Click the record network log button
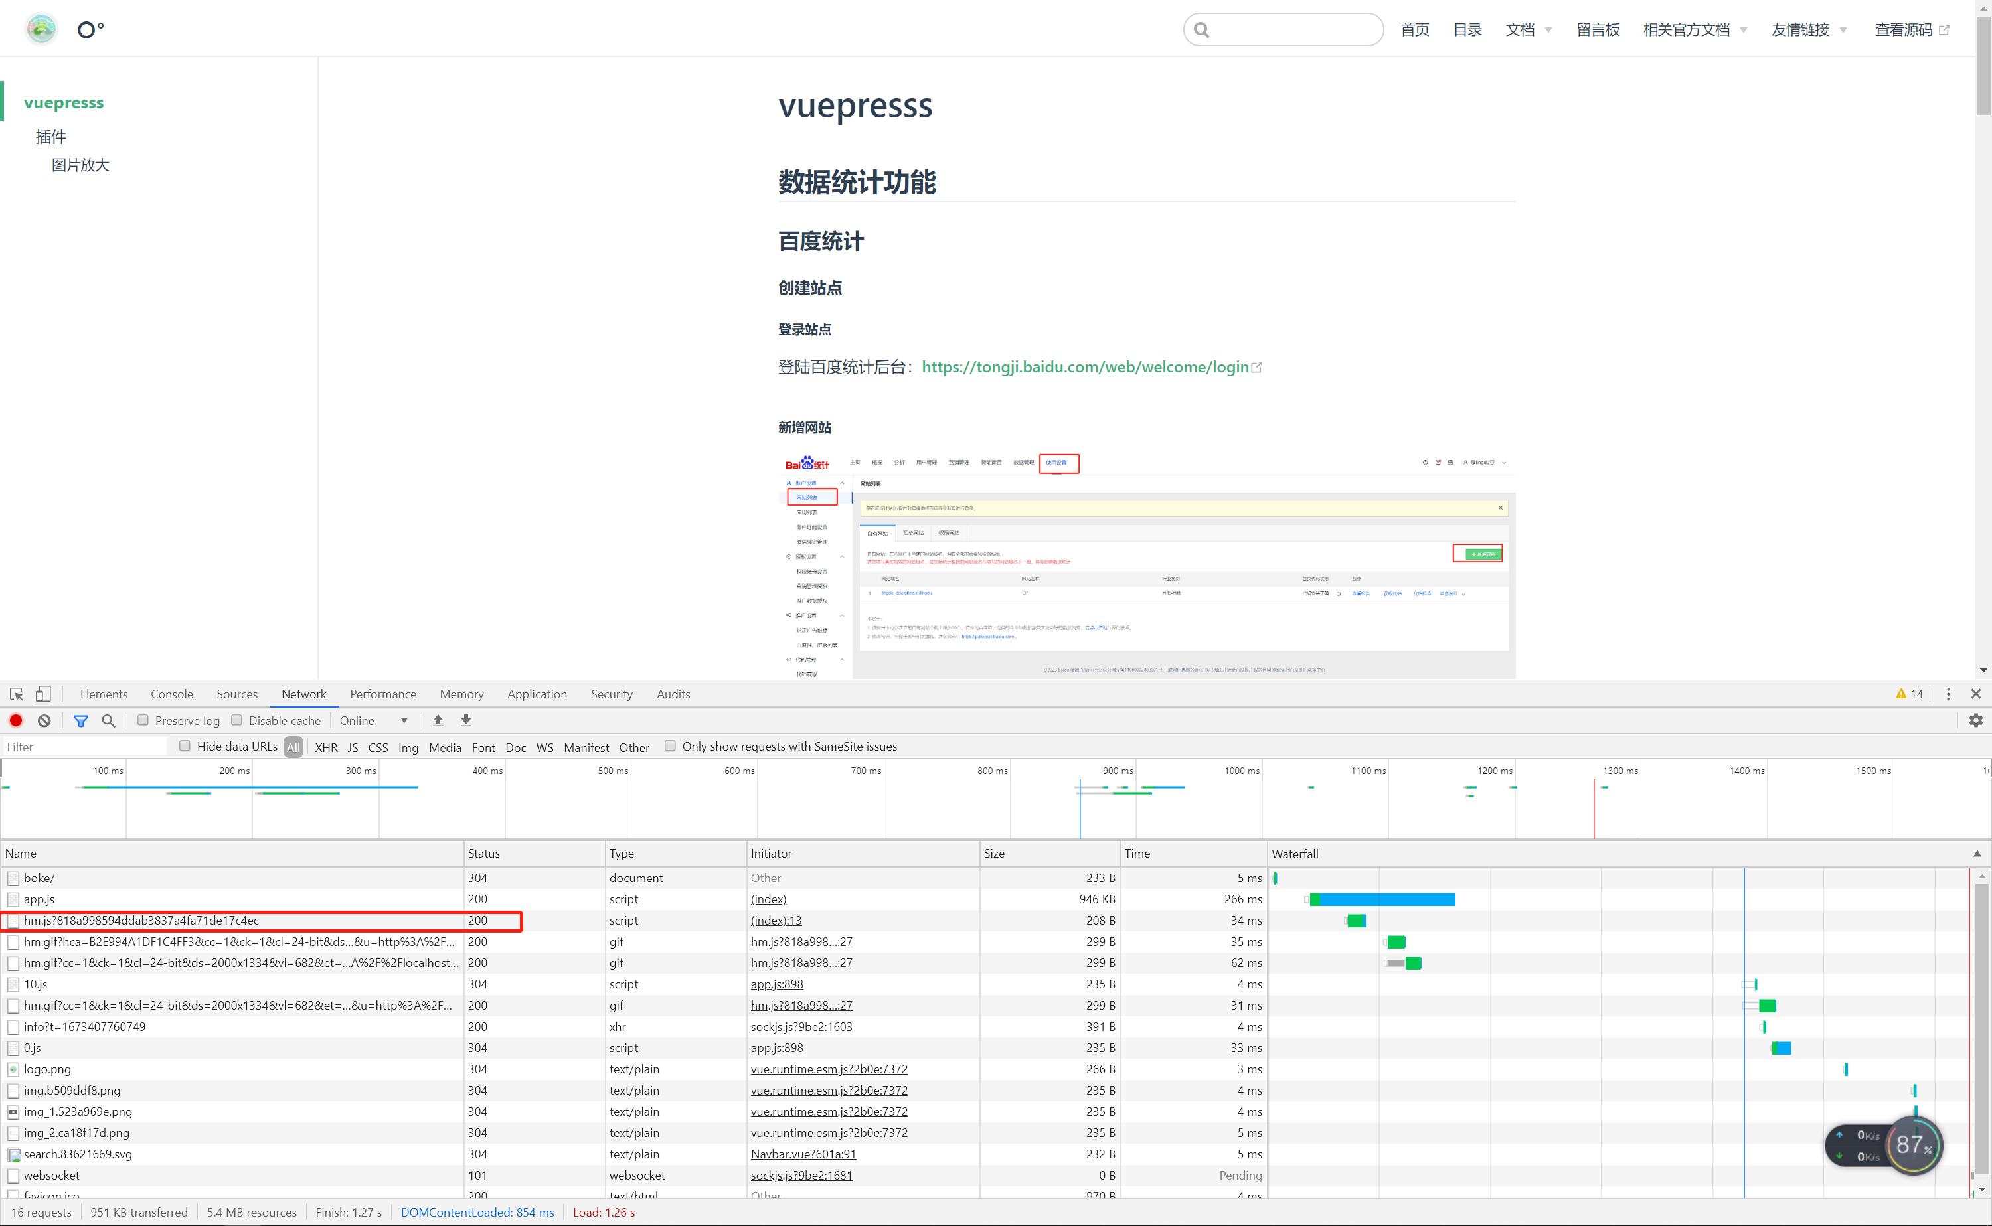The width and height of the screenshot is (1992, 1226). click(15, 720)
